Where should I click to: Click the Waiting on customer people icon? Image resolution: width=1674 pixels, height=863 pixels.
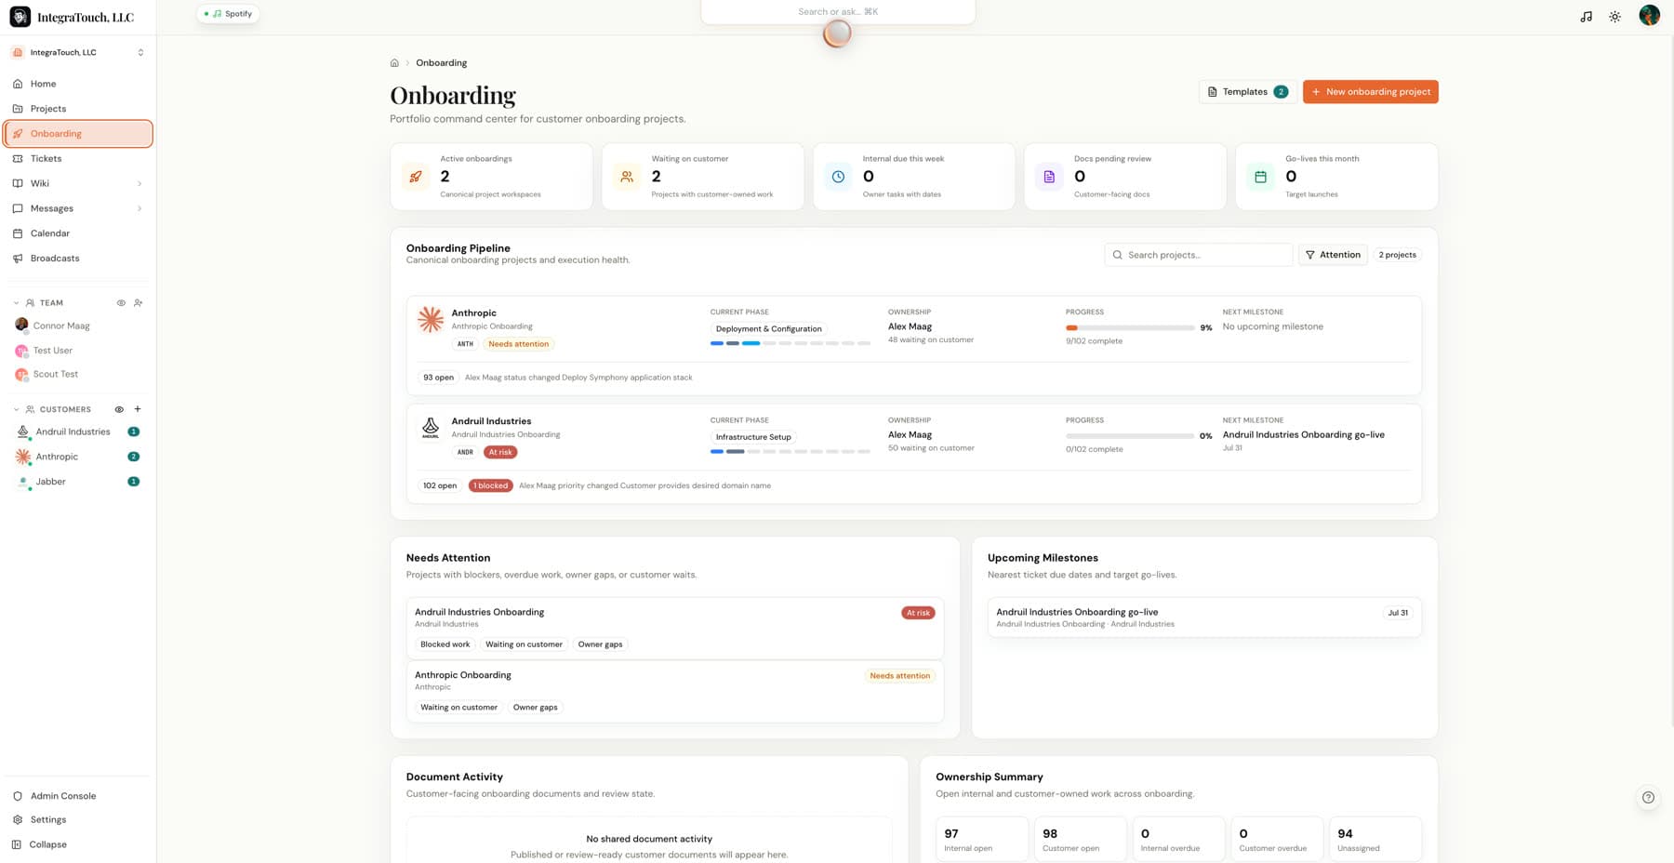[x=627, y=177]
